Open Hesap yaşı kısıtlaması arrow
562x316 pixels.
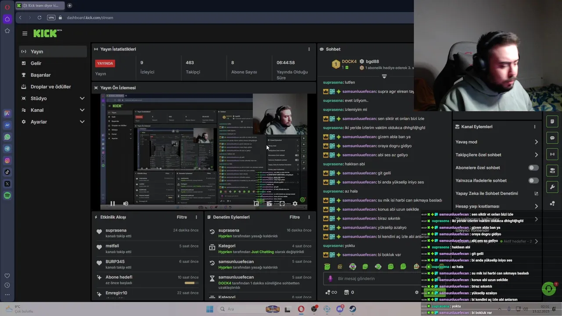[536, 206]
